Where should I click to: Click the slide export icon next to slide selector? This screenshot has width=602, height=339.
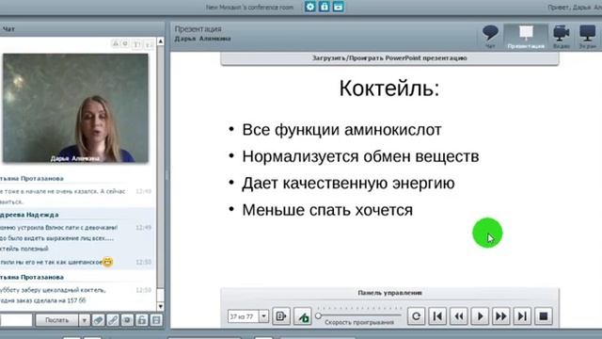281,316
